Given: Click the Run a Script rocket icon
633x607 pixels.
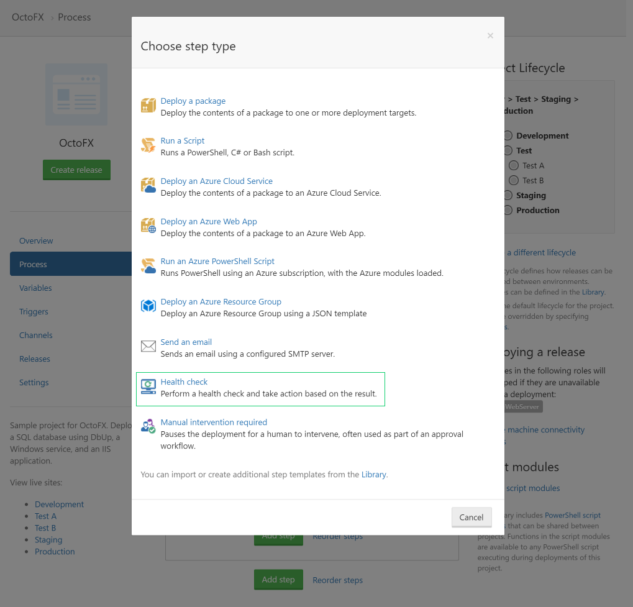Looking at the screenshot, I should click(x=148, y=145).
